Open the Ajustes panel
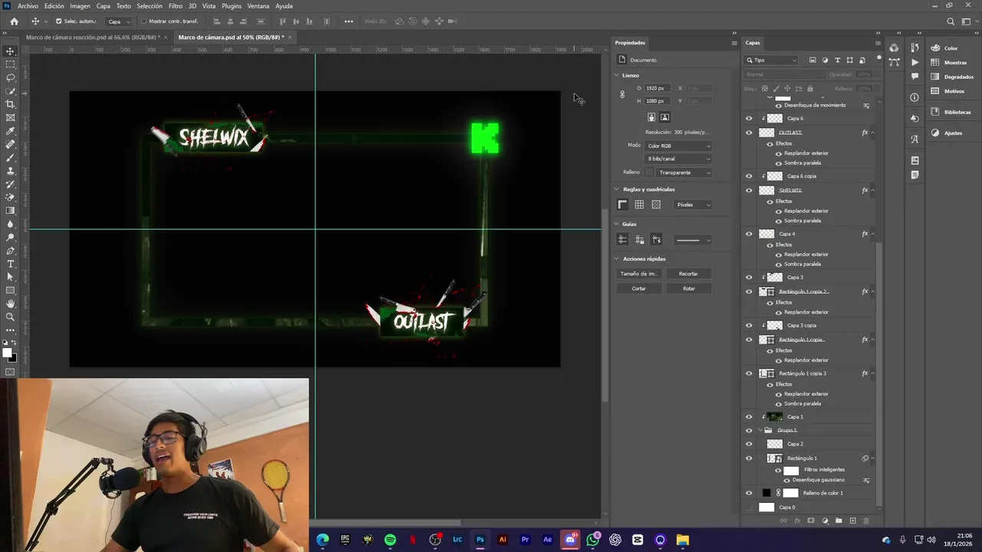This screenshot has height=552, width=982. [x=947, y=133]
